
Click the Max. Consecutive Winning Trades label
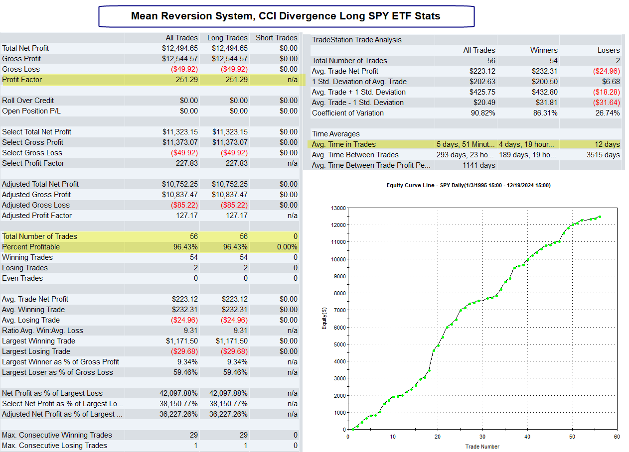point(57,435)
